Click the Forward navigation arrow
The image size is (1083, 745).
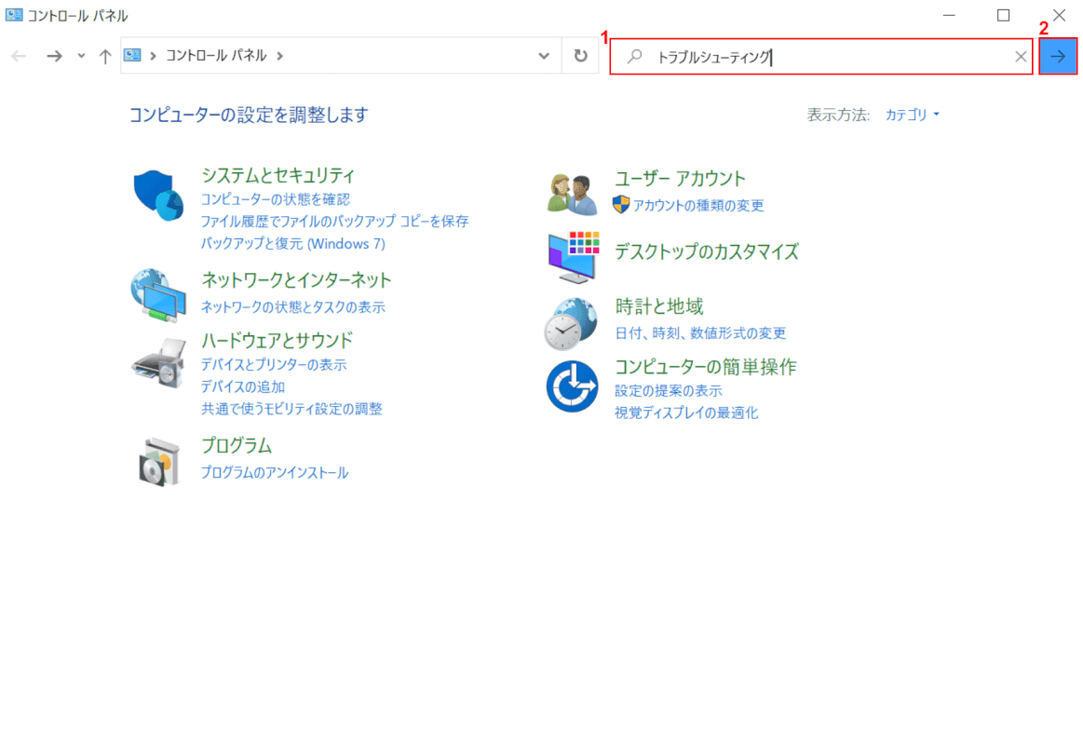pyautogui.click(x=54, y=56)
